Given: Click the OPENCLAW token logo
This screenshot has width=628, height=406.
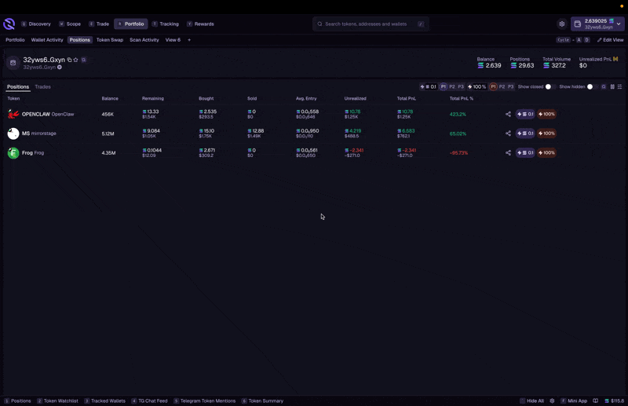Looking at the screenshot, I should point(13,114).
